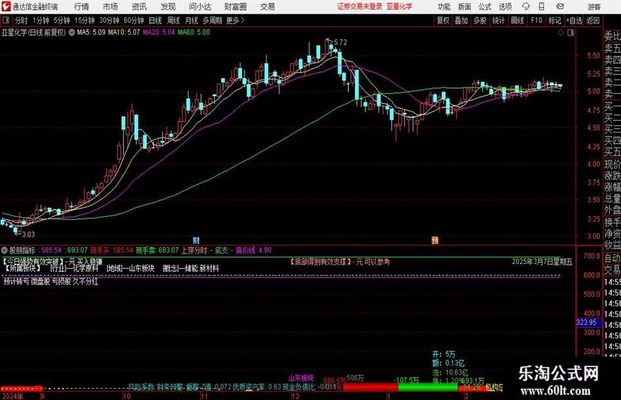Open the customer service headset icon
Image resolution: width=621 pixels, height=400 pixels.
(x=526, y=7)
